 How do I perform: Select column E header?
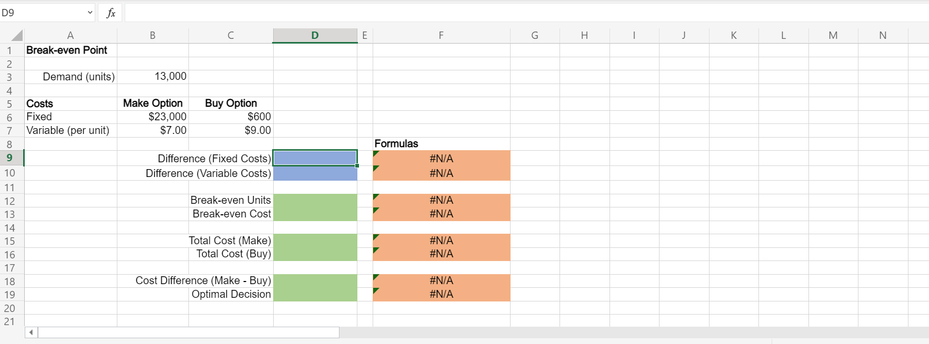[x=365, y=35]
